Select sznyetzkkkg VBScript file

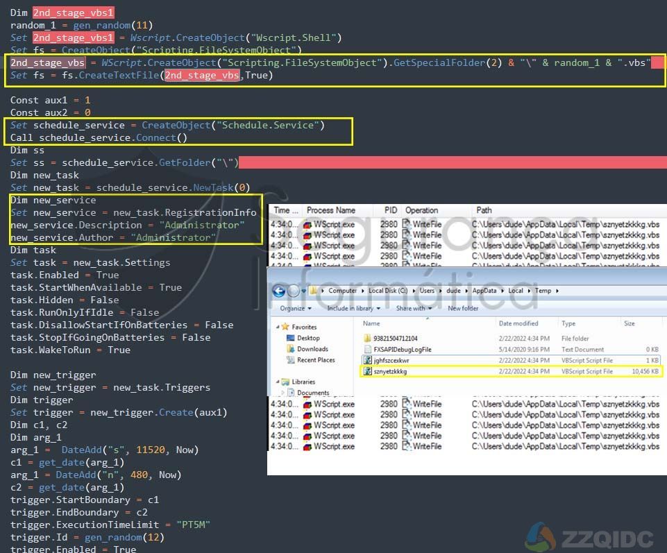390,371
